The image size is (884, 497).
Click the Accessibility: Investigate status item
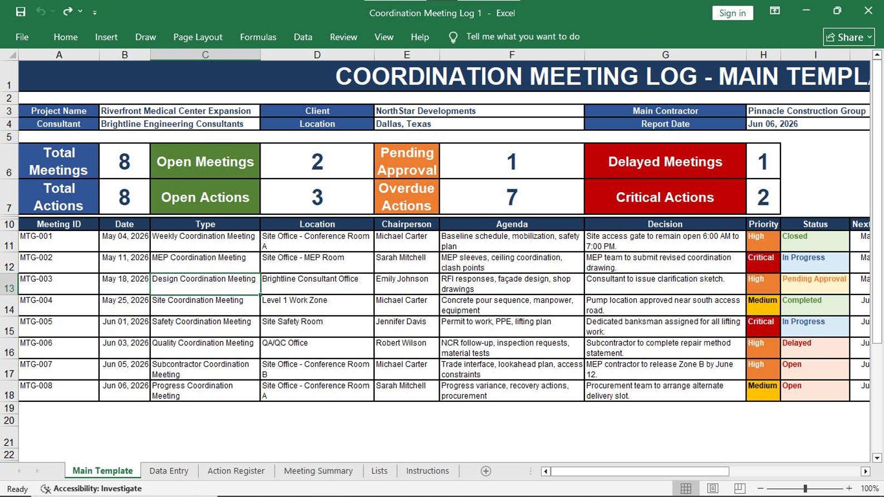click(x=91, y=489)
